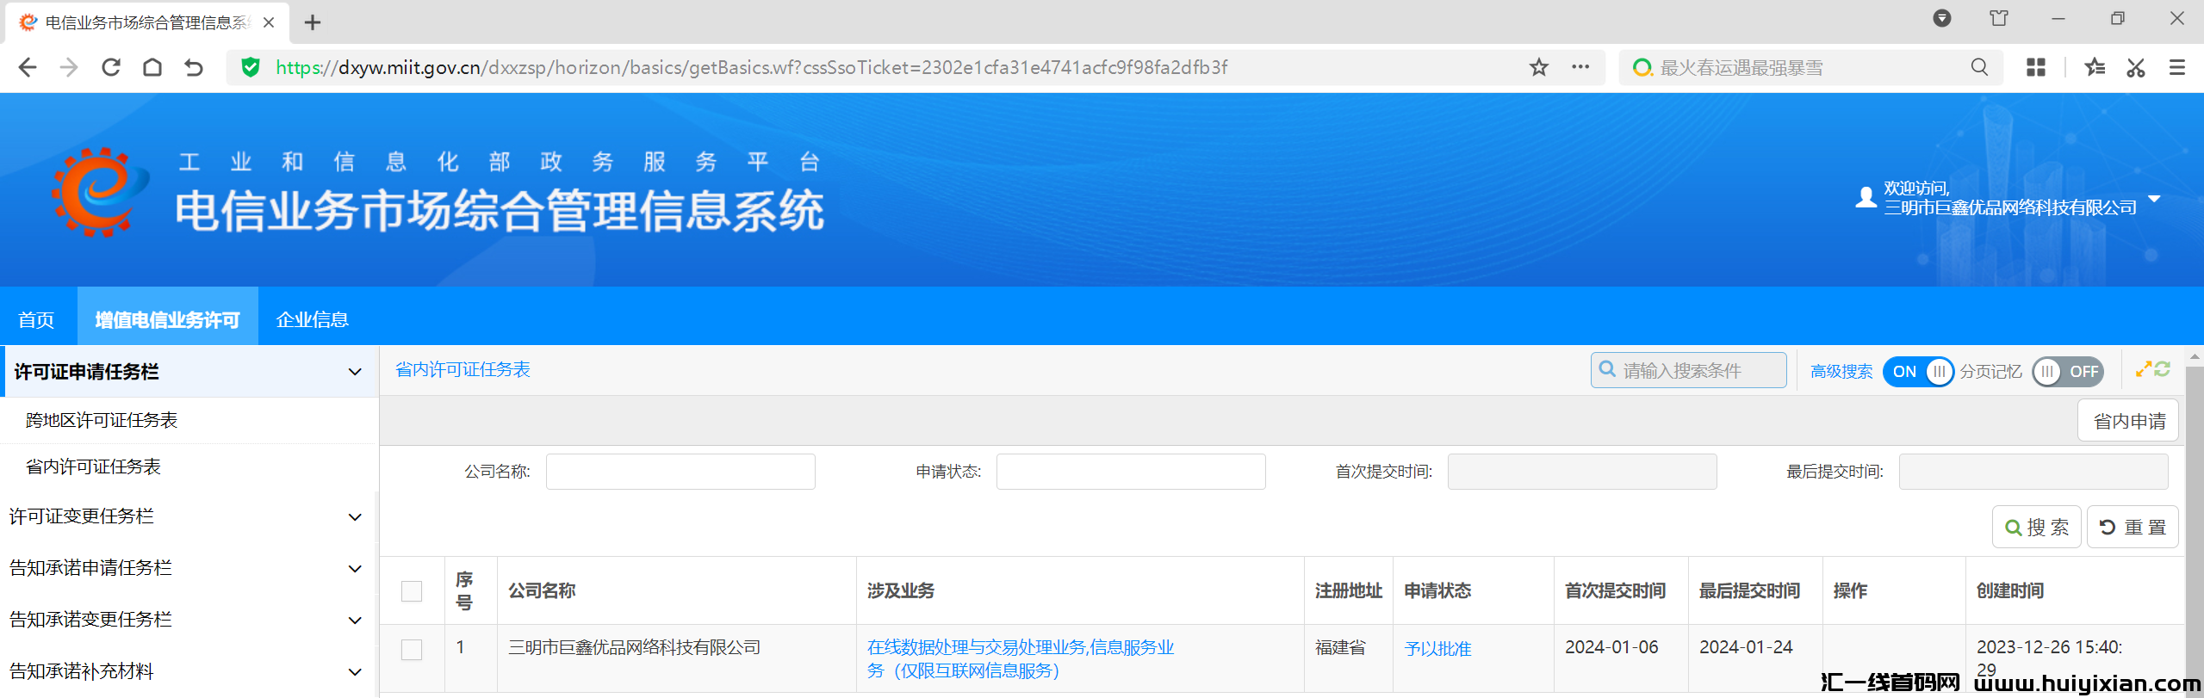Viewport: 2204px width, 698px height.
Task: Open the browser apps grid icon
Action: [x=2035, y=67]
